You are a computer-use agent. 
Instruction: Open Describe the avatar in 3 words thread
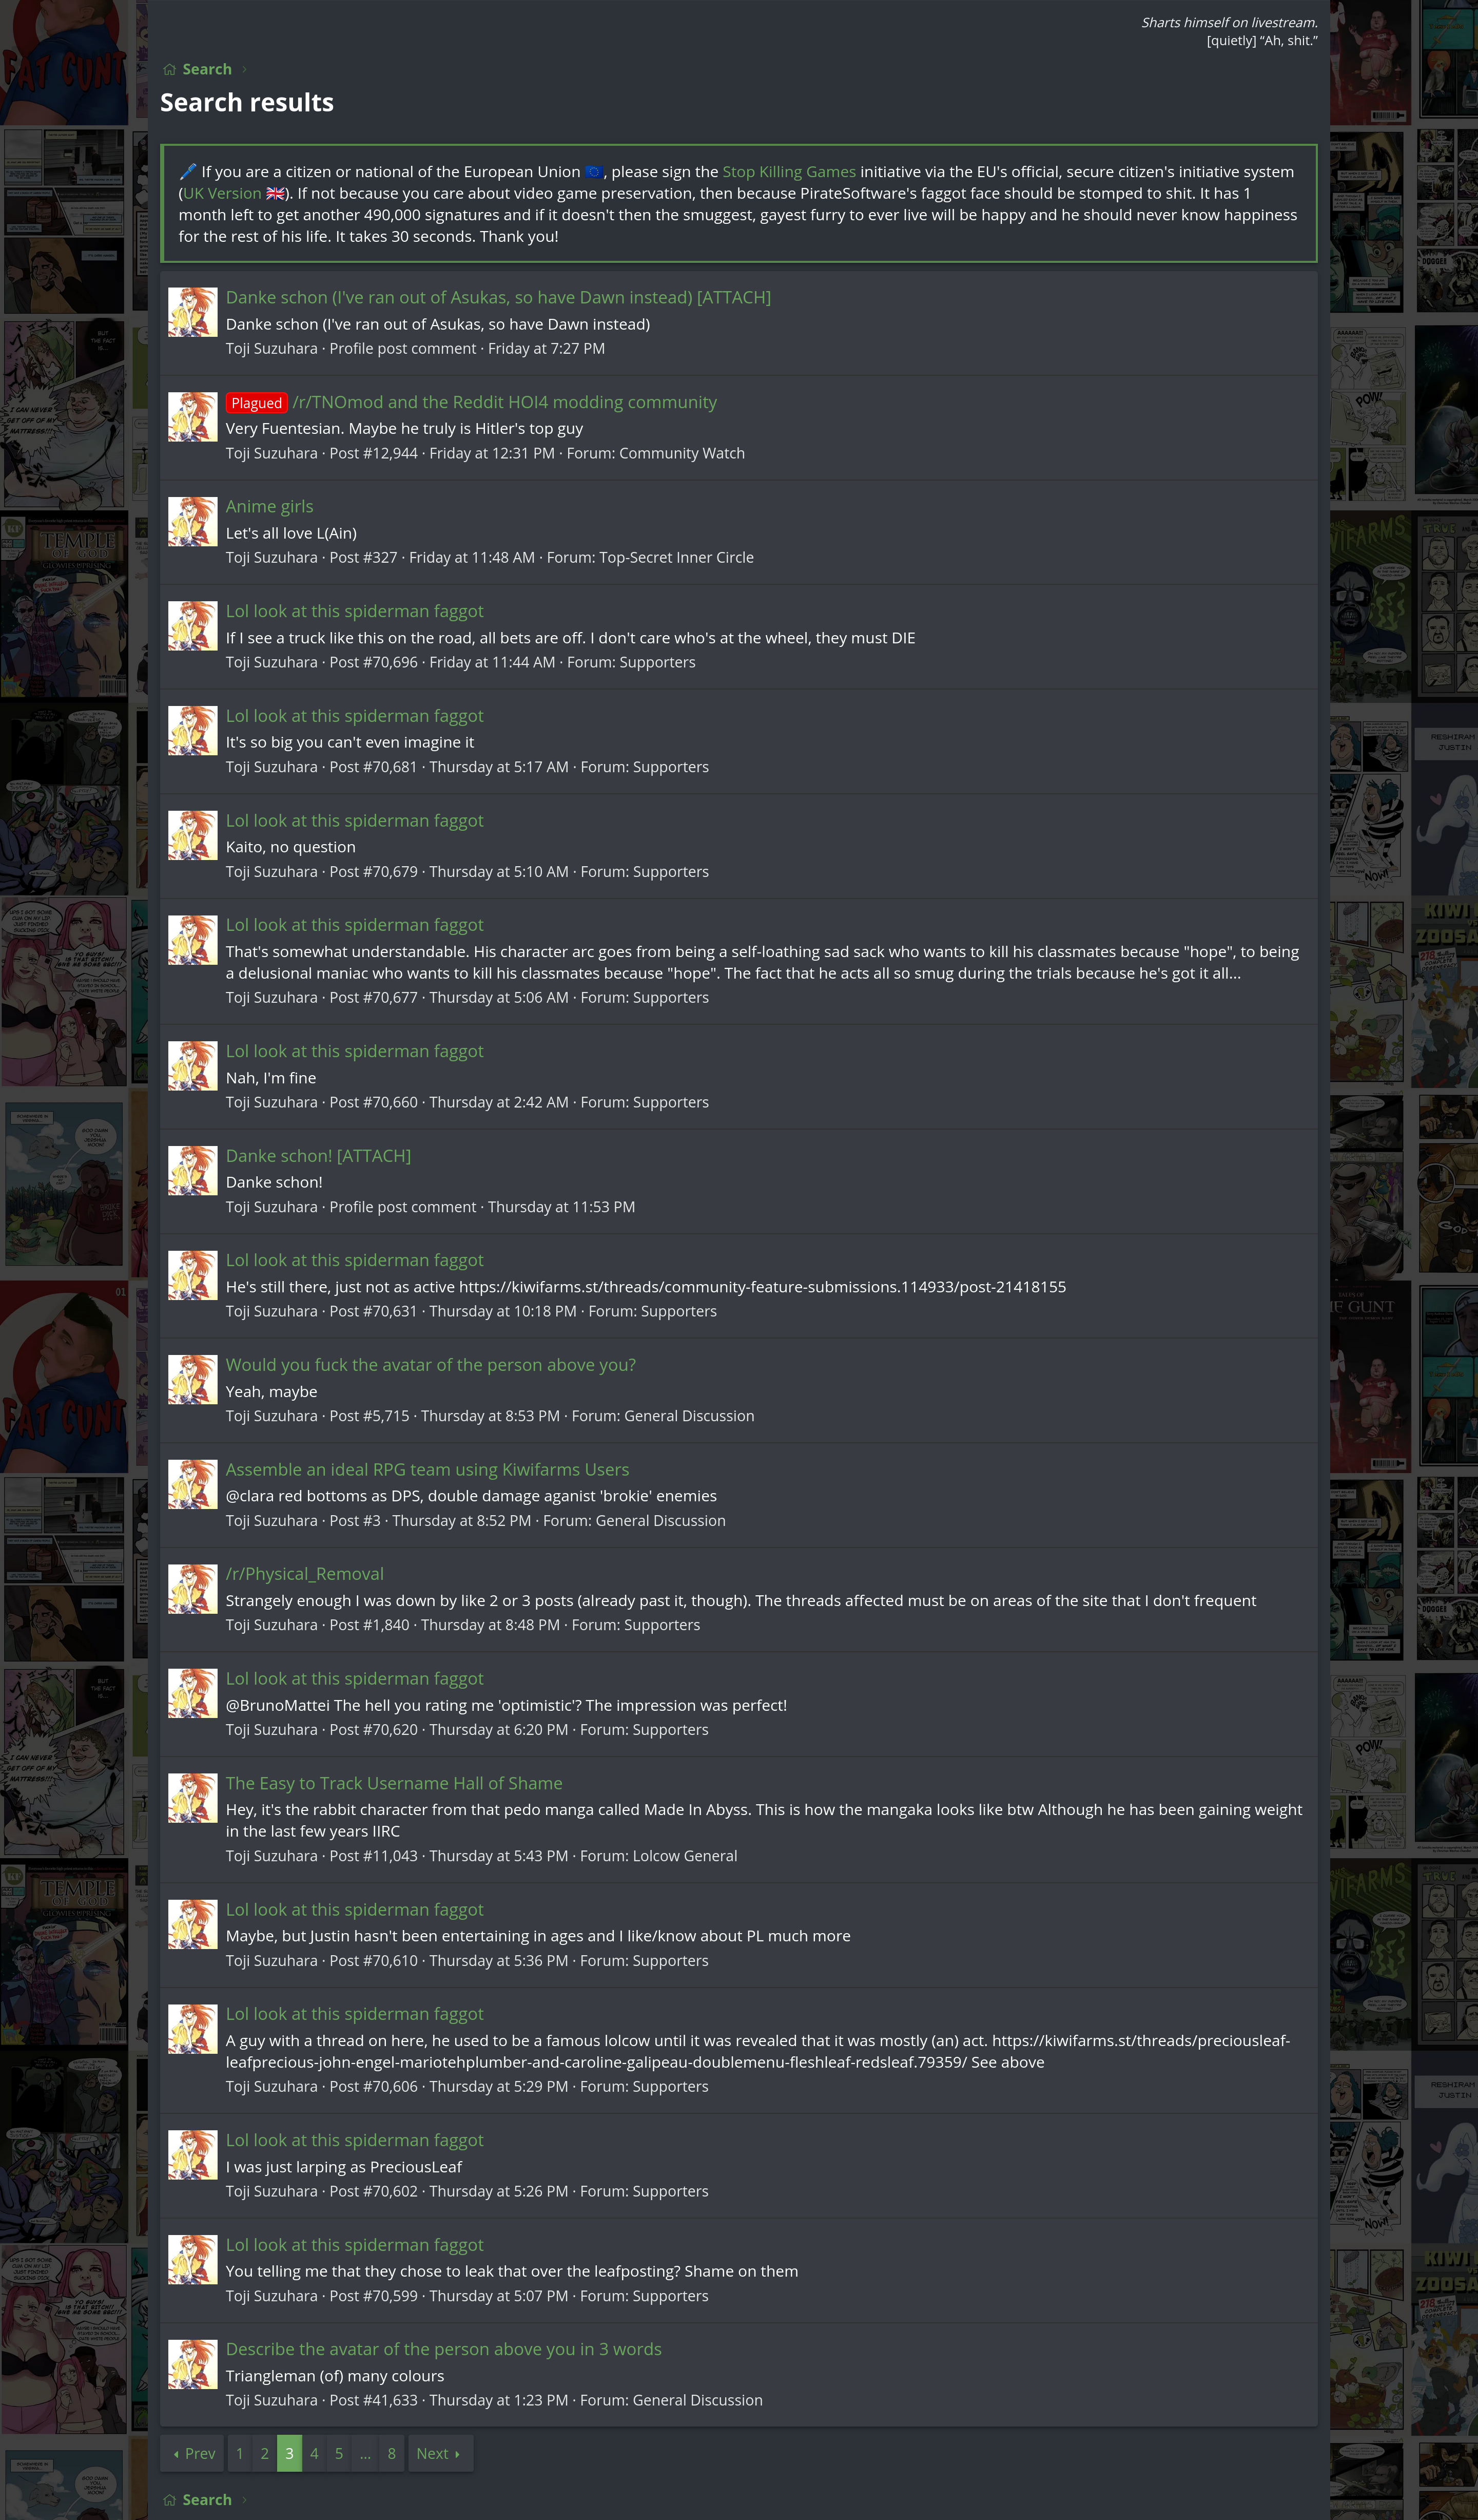pos(444,2349)
